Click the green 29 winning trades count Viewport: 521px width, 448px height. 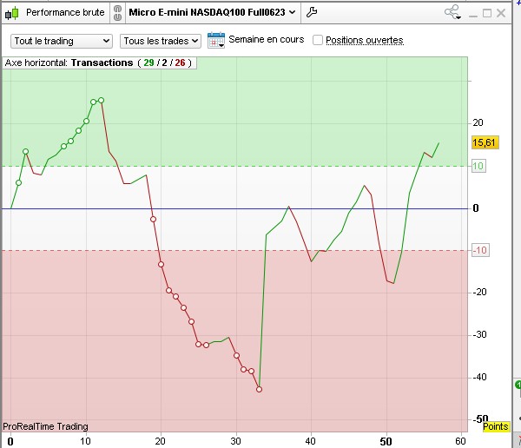point(148,63)
